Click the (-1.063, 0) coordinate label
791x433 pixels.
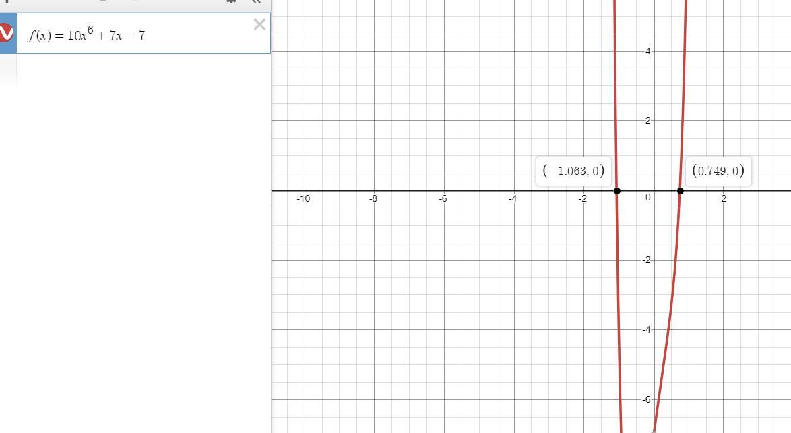pyautogui.click(x=573, y=171)
